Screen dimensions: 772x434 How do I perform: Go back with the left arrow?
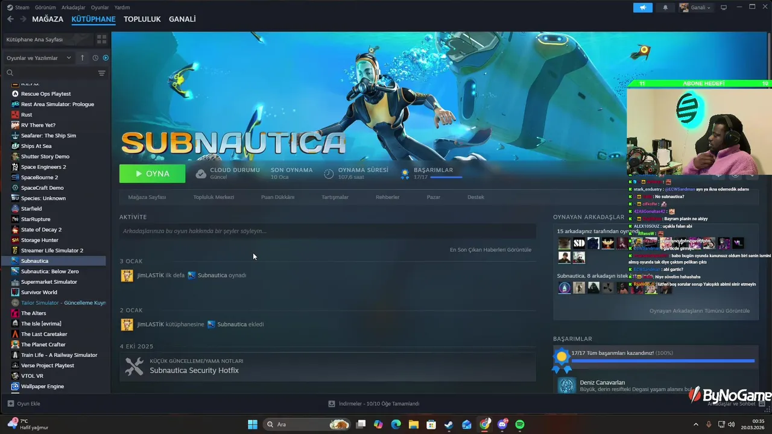(x=10, y=19)
